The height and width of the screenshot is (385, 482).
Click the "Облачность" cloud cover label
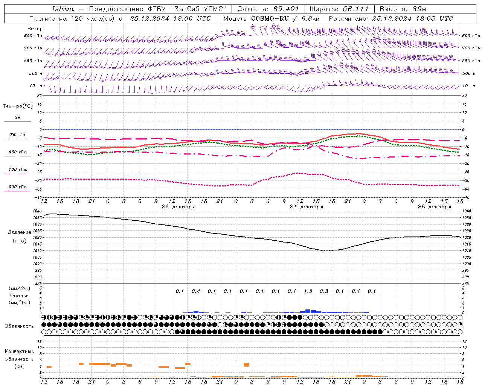click(19, 326)
